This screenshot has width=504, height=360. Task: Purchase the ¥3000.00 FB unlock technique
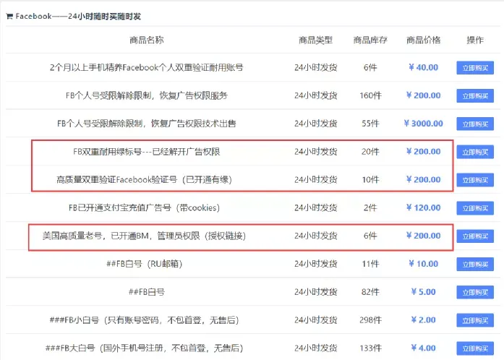click(475, 124)
